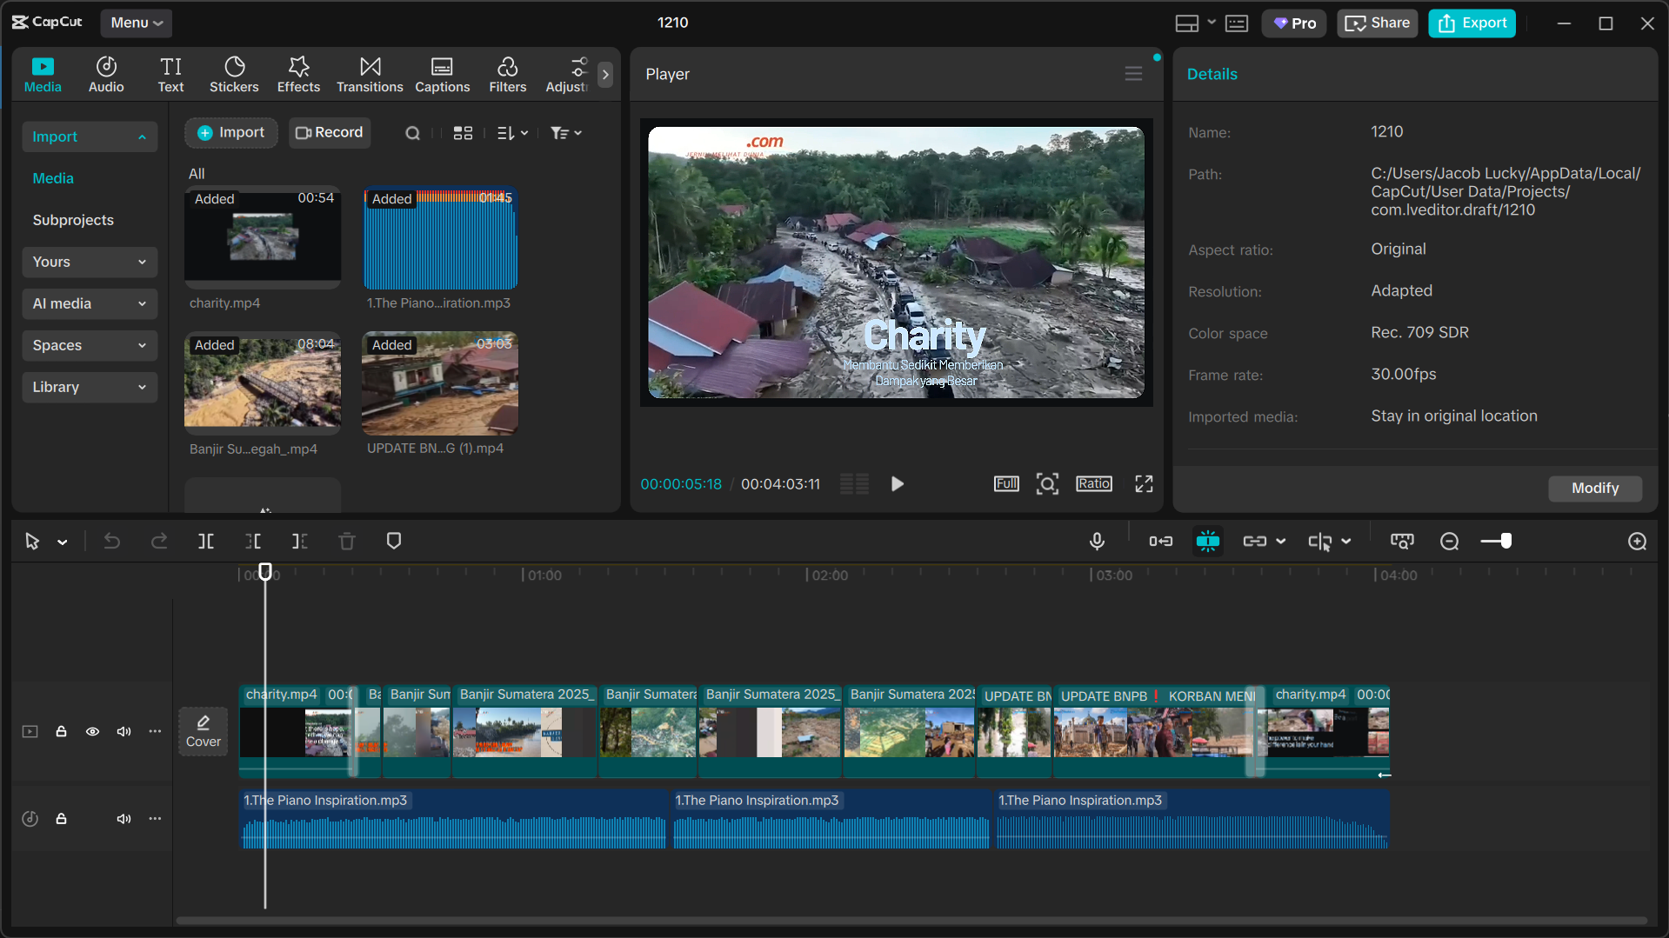Lock the audio track
This screenshot has height=938, width=1669.
coord(62,819)
